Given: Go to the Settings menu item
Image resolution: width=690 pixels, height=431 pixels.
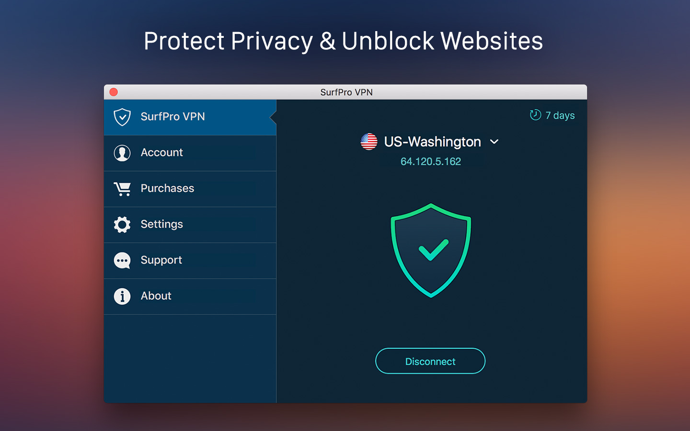Looking at the screenshot, I should click(190, 225).
